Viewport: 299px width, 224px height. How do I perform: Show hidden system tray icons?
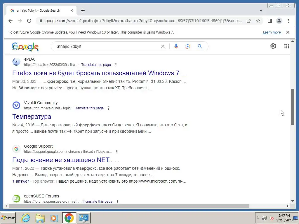click(258, 218)
